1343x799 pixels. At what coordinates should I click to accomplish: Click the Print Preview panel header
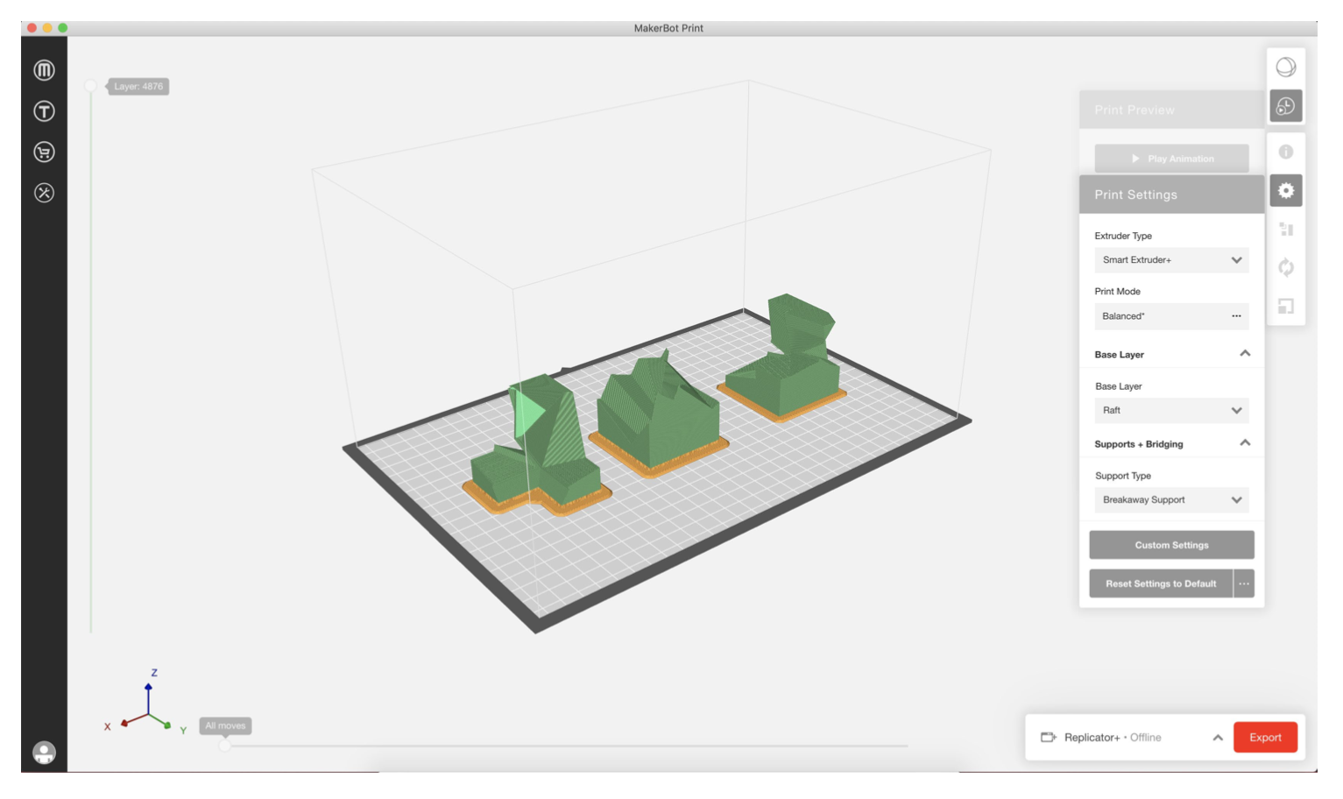1171,110
